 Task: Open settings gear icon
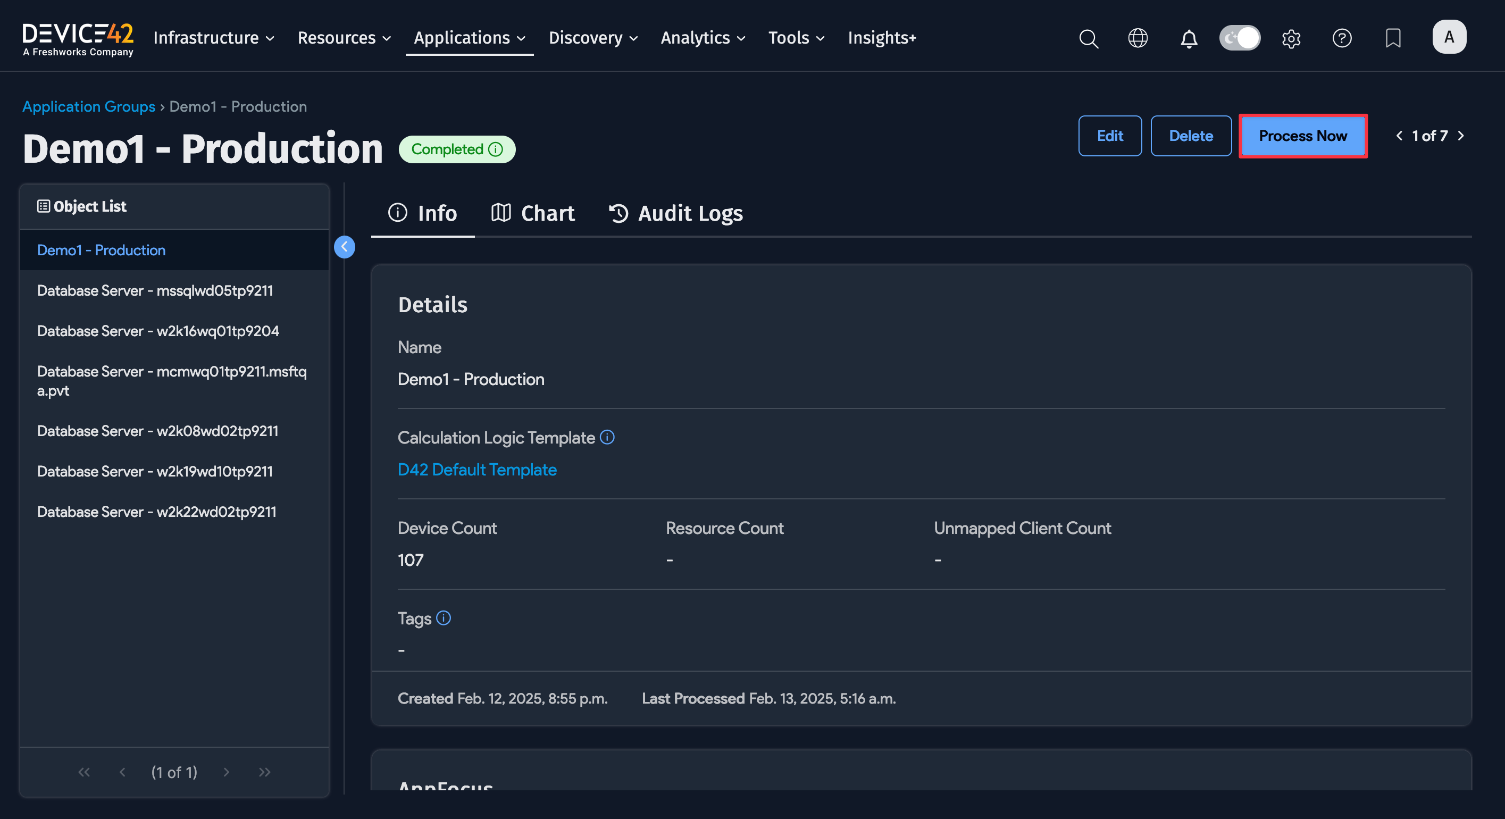1291,38
